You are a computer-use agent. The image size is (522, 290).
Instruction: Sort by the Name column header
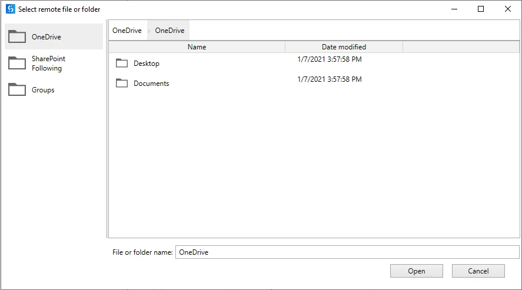[197, 47]
